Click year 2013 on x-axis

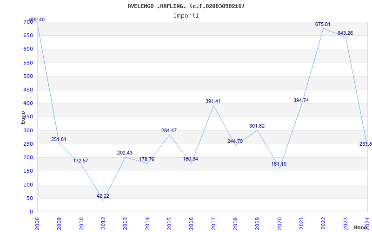point(125,223)
